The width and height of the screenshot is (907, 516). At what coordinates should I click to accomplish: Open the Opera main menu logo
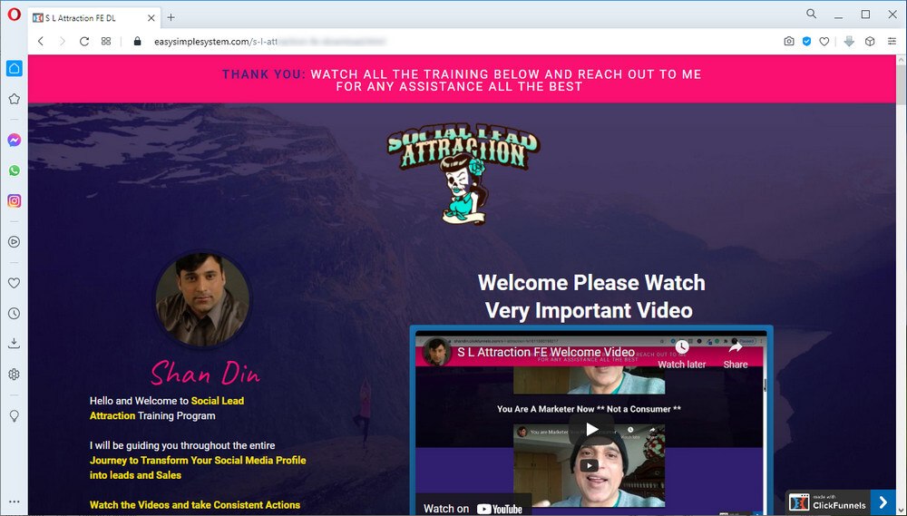pos(14,15)
